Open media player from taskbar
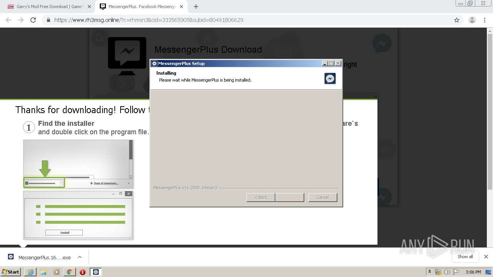This screenshot has width=493, height=277. point(57,272)
